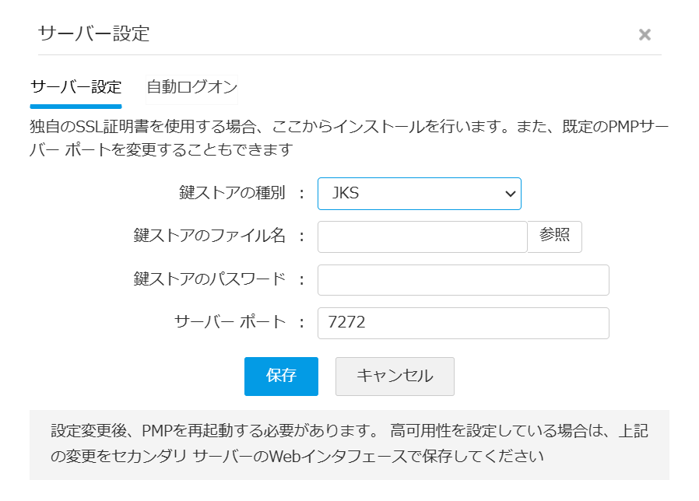Click the 鍵ストアの種別 label
699x501 pixels.
232,194
